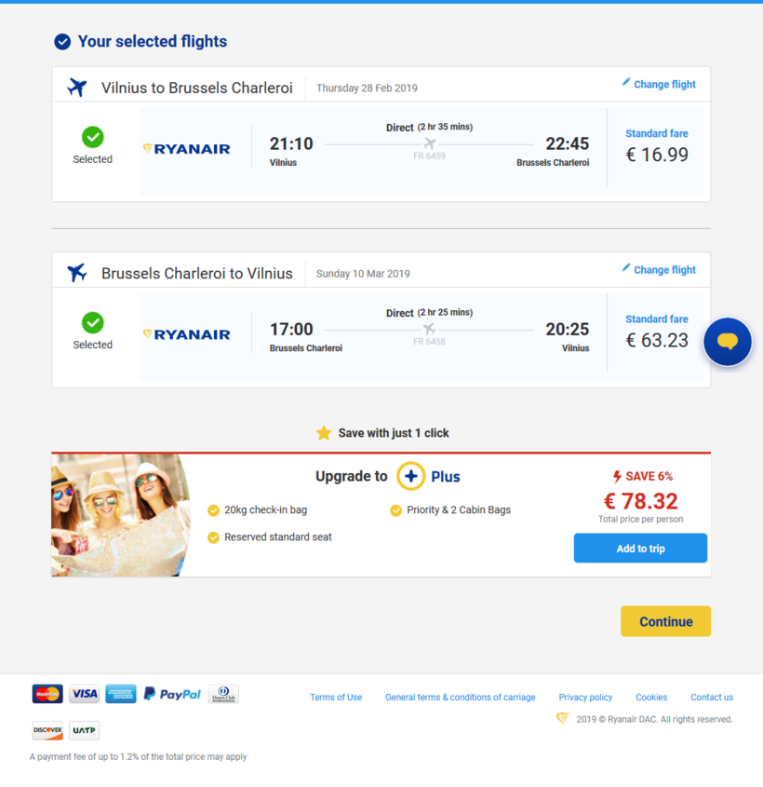Click the travelers with map promo image
Viewport: 763px width, 787px height.
click(x=119, y=515)
